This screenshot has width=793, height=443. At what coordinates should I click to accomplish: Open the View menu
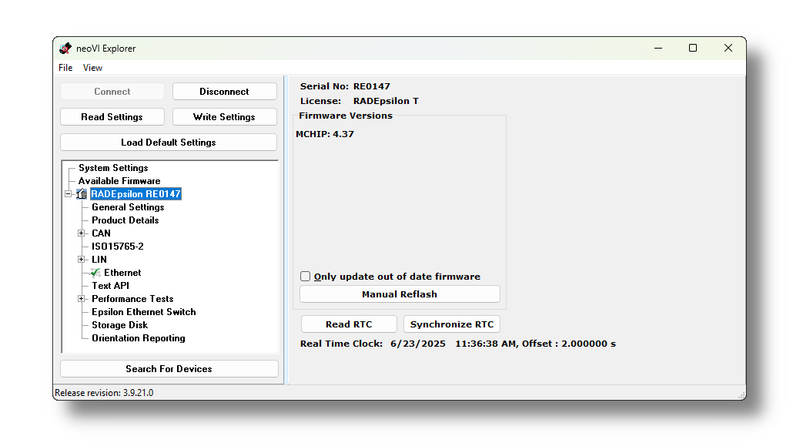click(92, 68)
